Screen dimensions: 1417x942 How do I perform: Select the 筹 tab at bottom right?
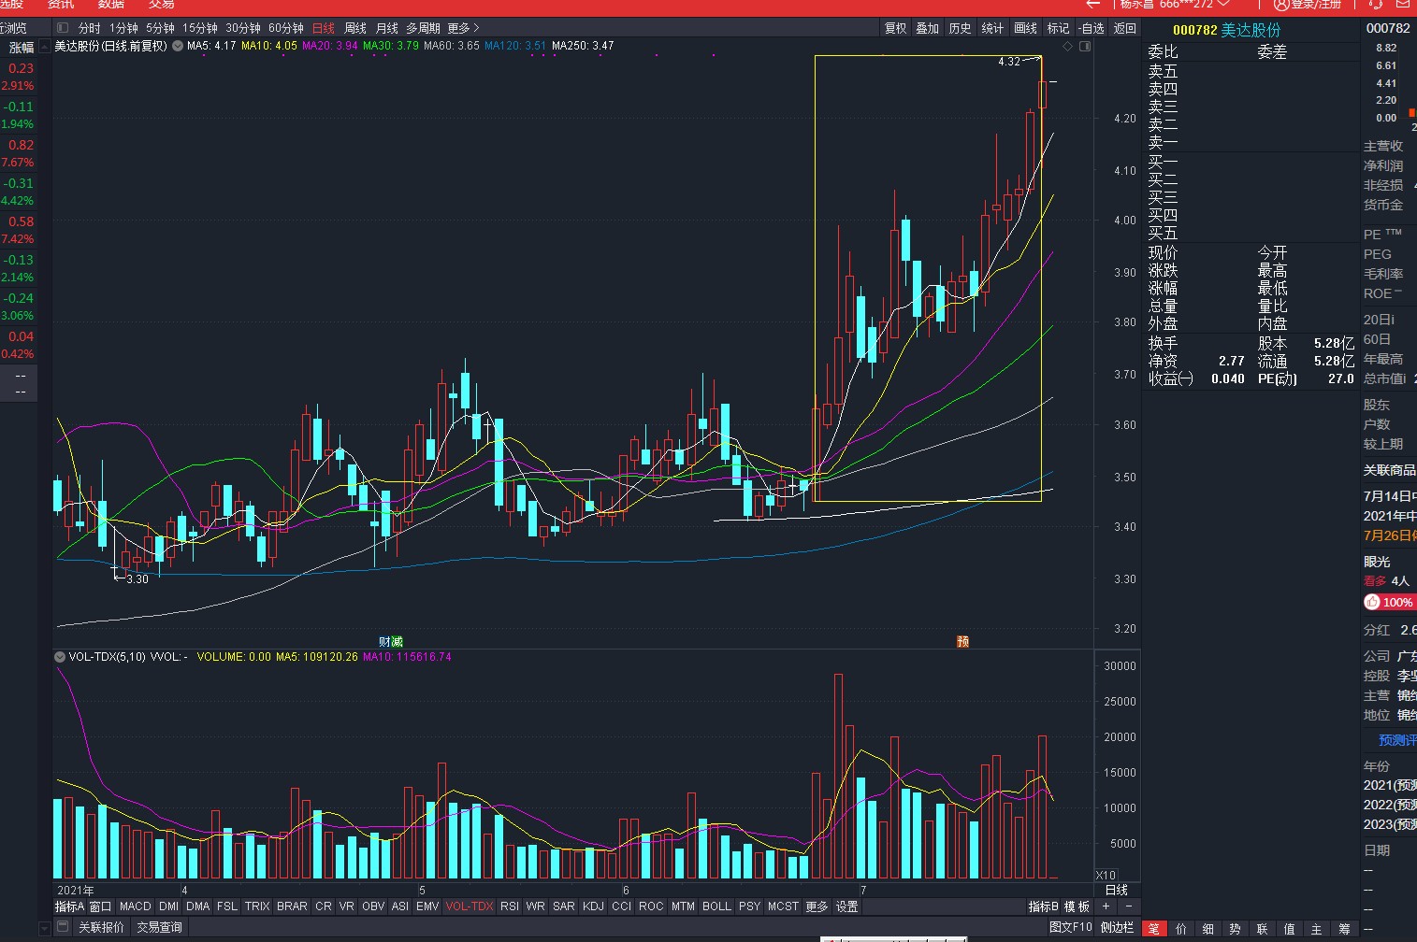pyautogui.click(x=1344, y=929)
